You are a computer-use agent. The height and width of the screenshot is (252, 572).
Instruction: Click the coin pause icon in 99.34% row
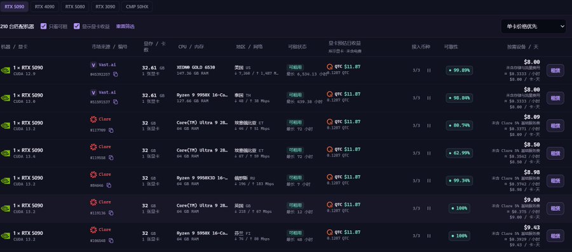pyautogui.click(x=428, y=181)
